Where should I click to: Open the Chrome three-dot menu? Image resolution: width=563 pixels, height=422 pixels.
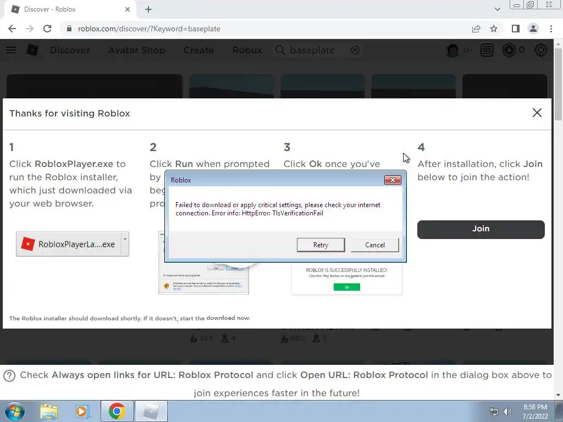[551, 29]
